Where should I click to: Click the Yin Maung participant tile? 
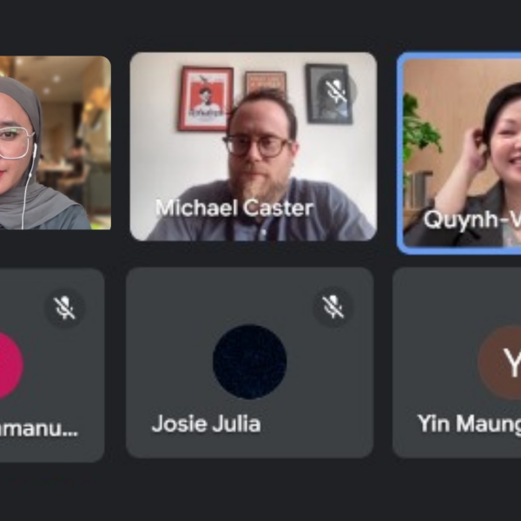click(x=457, y=363)
